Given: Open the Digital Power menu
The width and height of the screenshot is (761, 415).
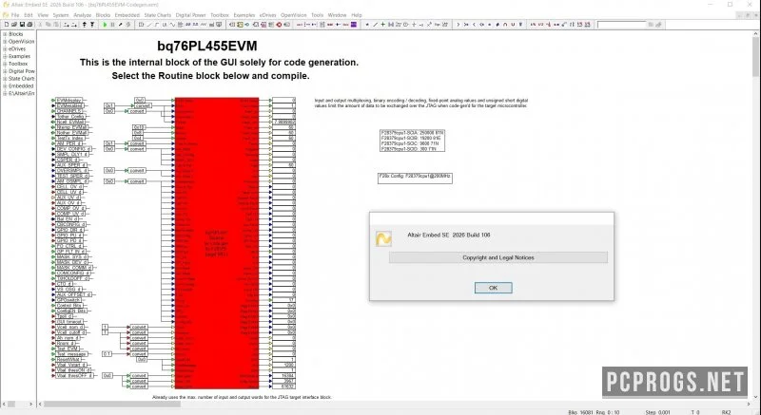Looking at the screenshot, I should pos(191,15).
